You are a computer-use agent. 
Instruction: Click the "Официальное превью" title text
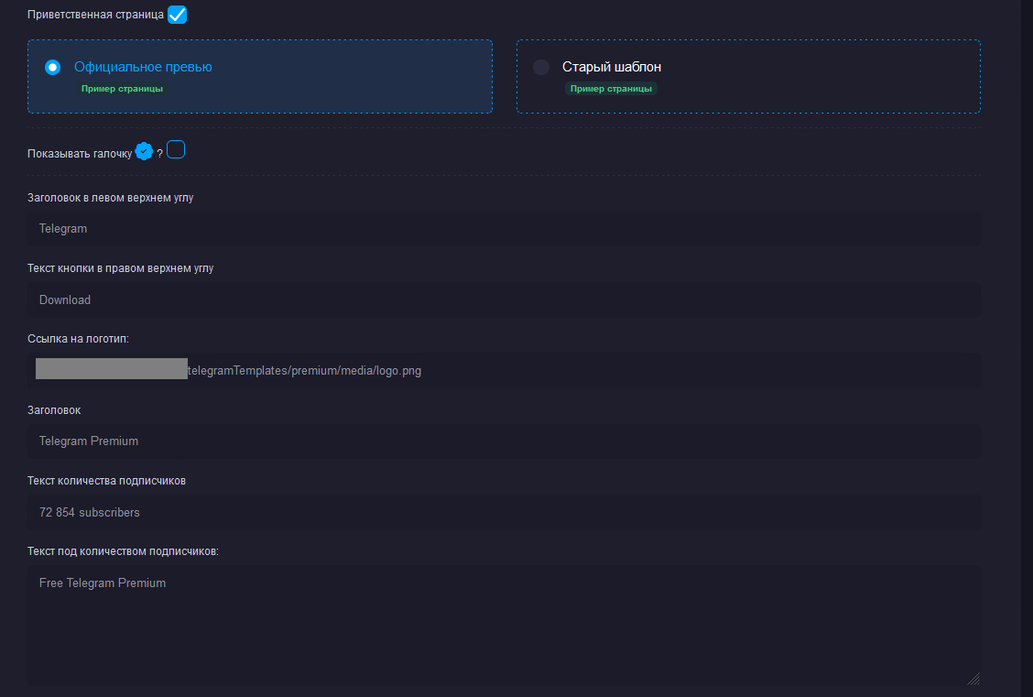[x=143, y=67]
